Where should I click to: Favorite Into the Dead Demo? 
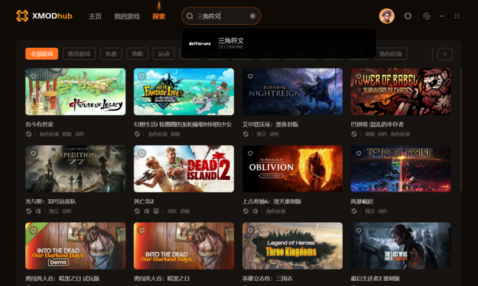click(33, 230)
